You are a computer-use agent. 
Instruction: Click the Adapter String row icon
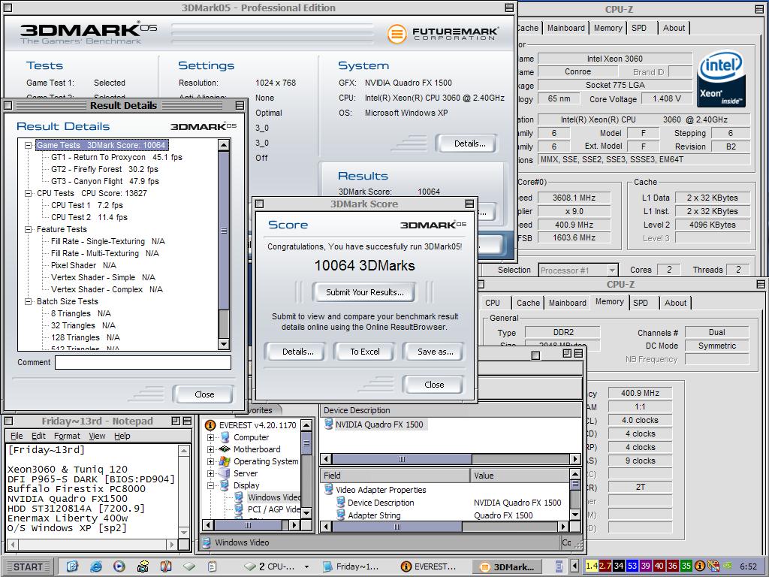[x=340, y=515]
